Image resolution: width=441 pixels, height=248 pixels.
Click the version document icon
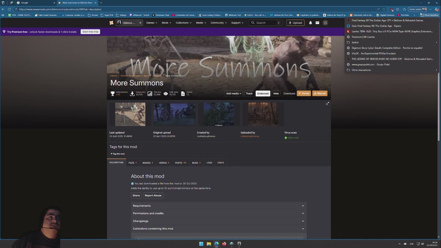click(x=183, y=93)
